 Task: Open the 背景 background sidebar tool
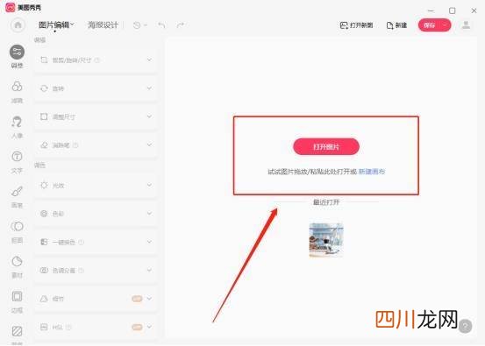[x=17, y=335]
